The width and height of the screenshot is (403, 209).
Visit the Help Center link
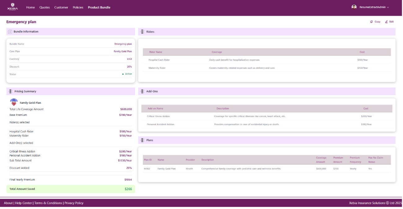[x=23, y=203]
